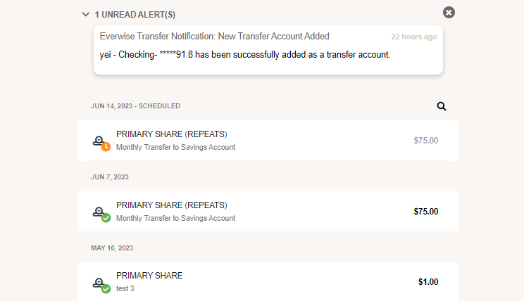This screenshot has width=524, height=301.
Task: Open scheduled PRIMARY SHARE (REPEATS) transaction
Action: coord(268,141)
